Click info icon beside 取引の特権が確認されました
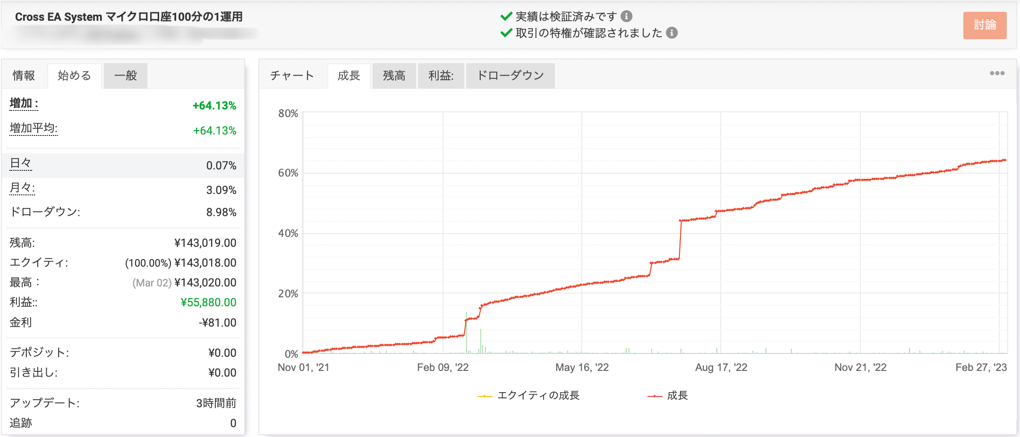The height and width of the screenshot is (437, 1020). click(x=671, y=33)
